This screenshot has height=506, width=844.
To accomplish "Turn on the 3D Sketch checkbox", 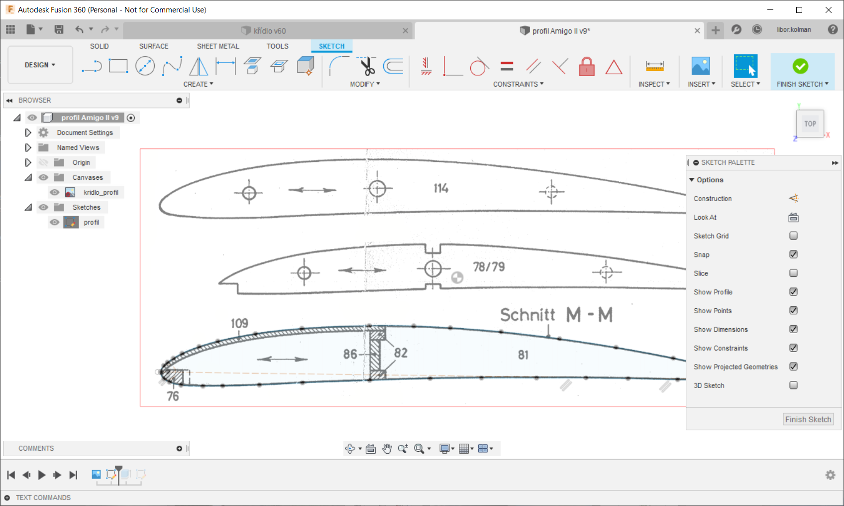I will 793,385.
